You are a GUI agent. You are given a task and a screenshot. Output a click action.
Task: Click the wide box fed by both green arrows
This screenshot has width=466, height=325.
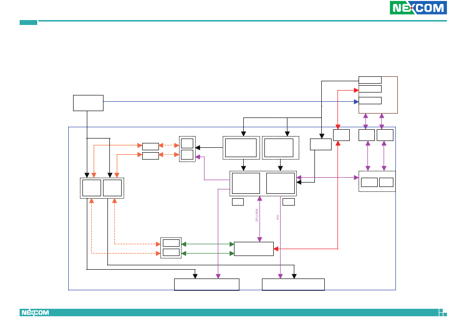coord(254,249)
